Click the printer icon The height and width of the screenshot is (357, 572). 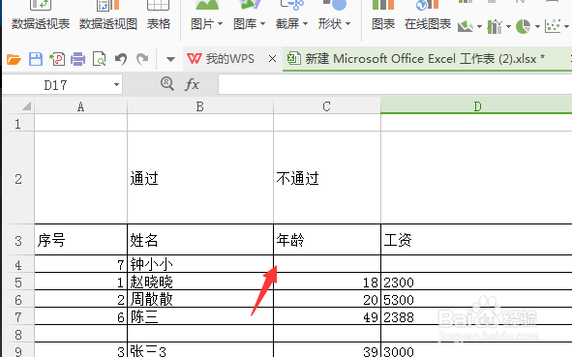[x=77, y=59]
